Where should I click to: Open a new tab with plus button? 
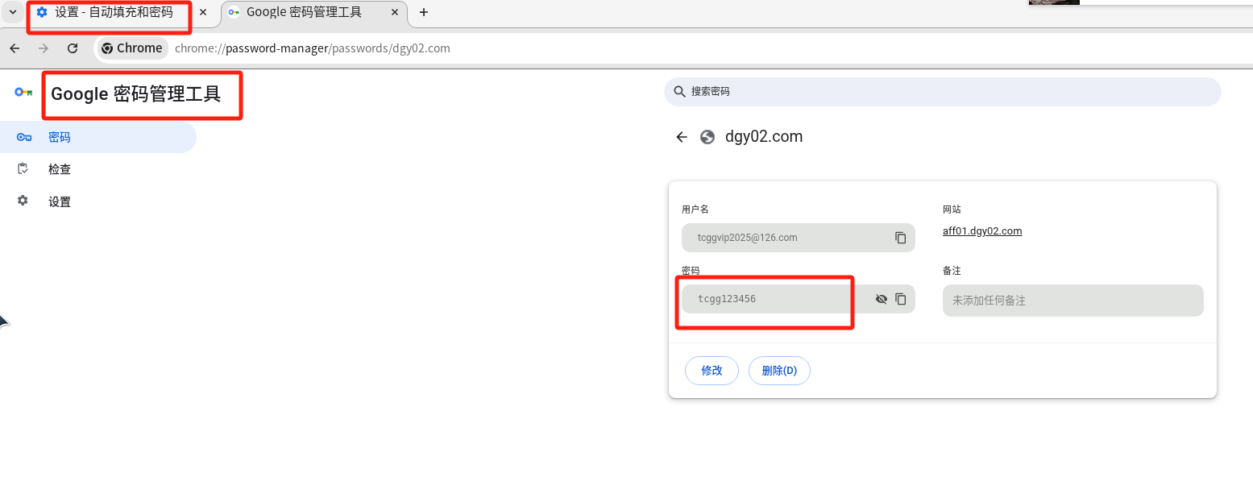424,12
